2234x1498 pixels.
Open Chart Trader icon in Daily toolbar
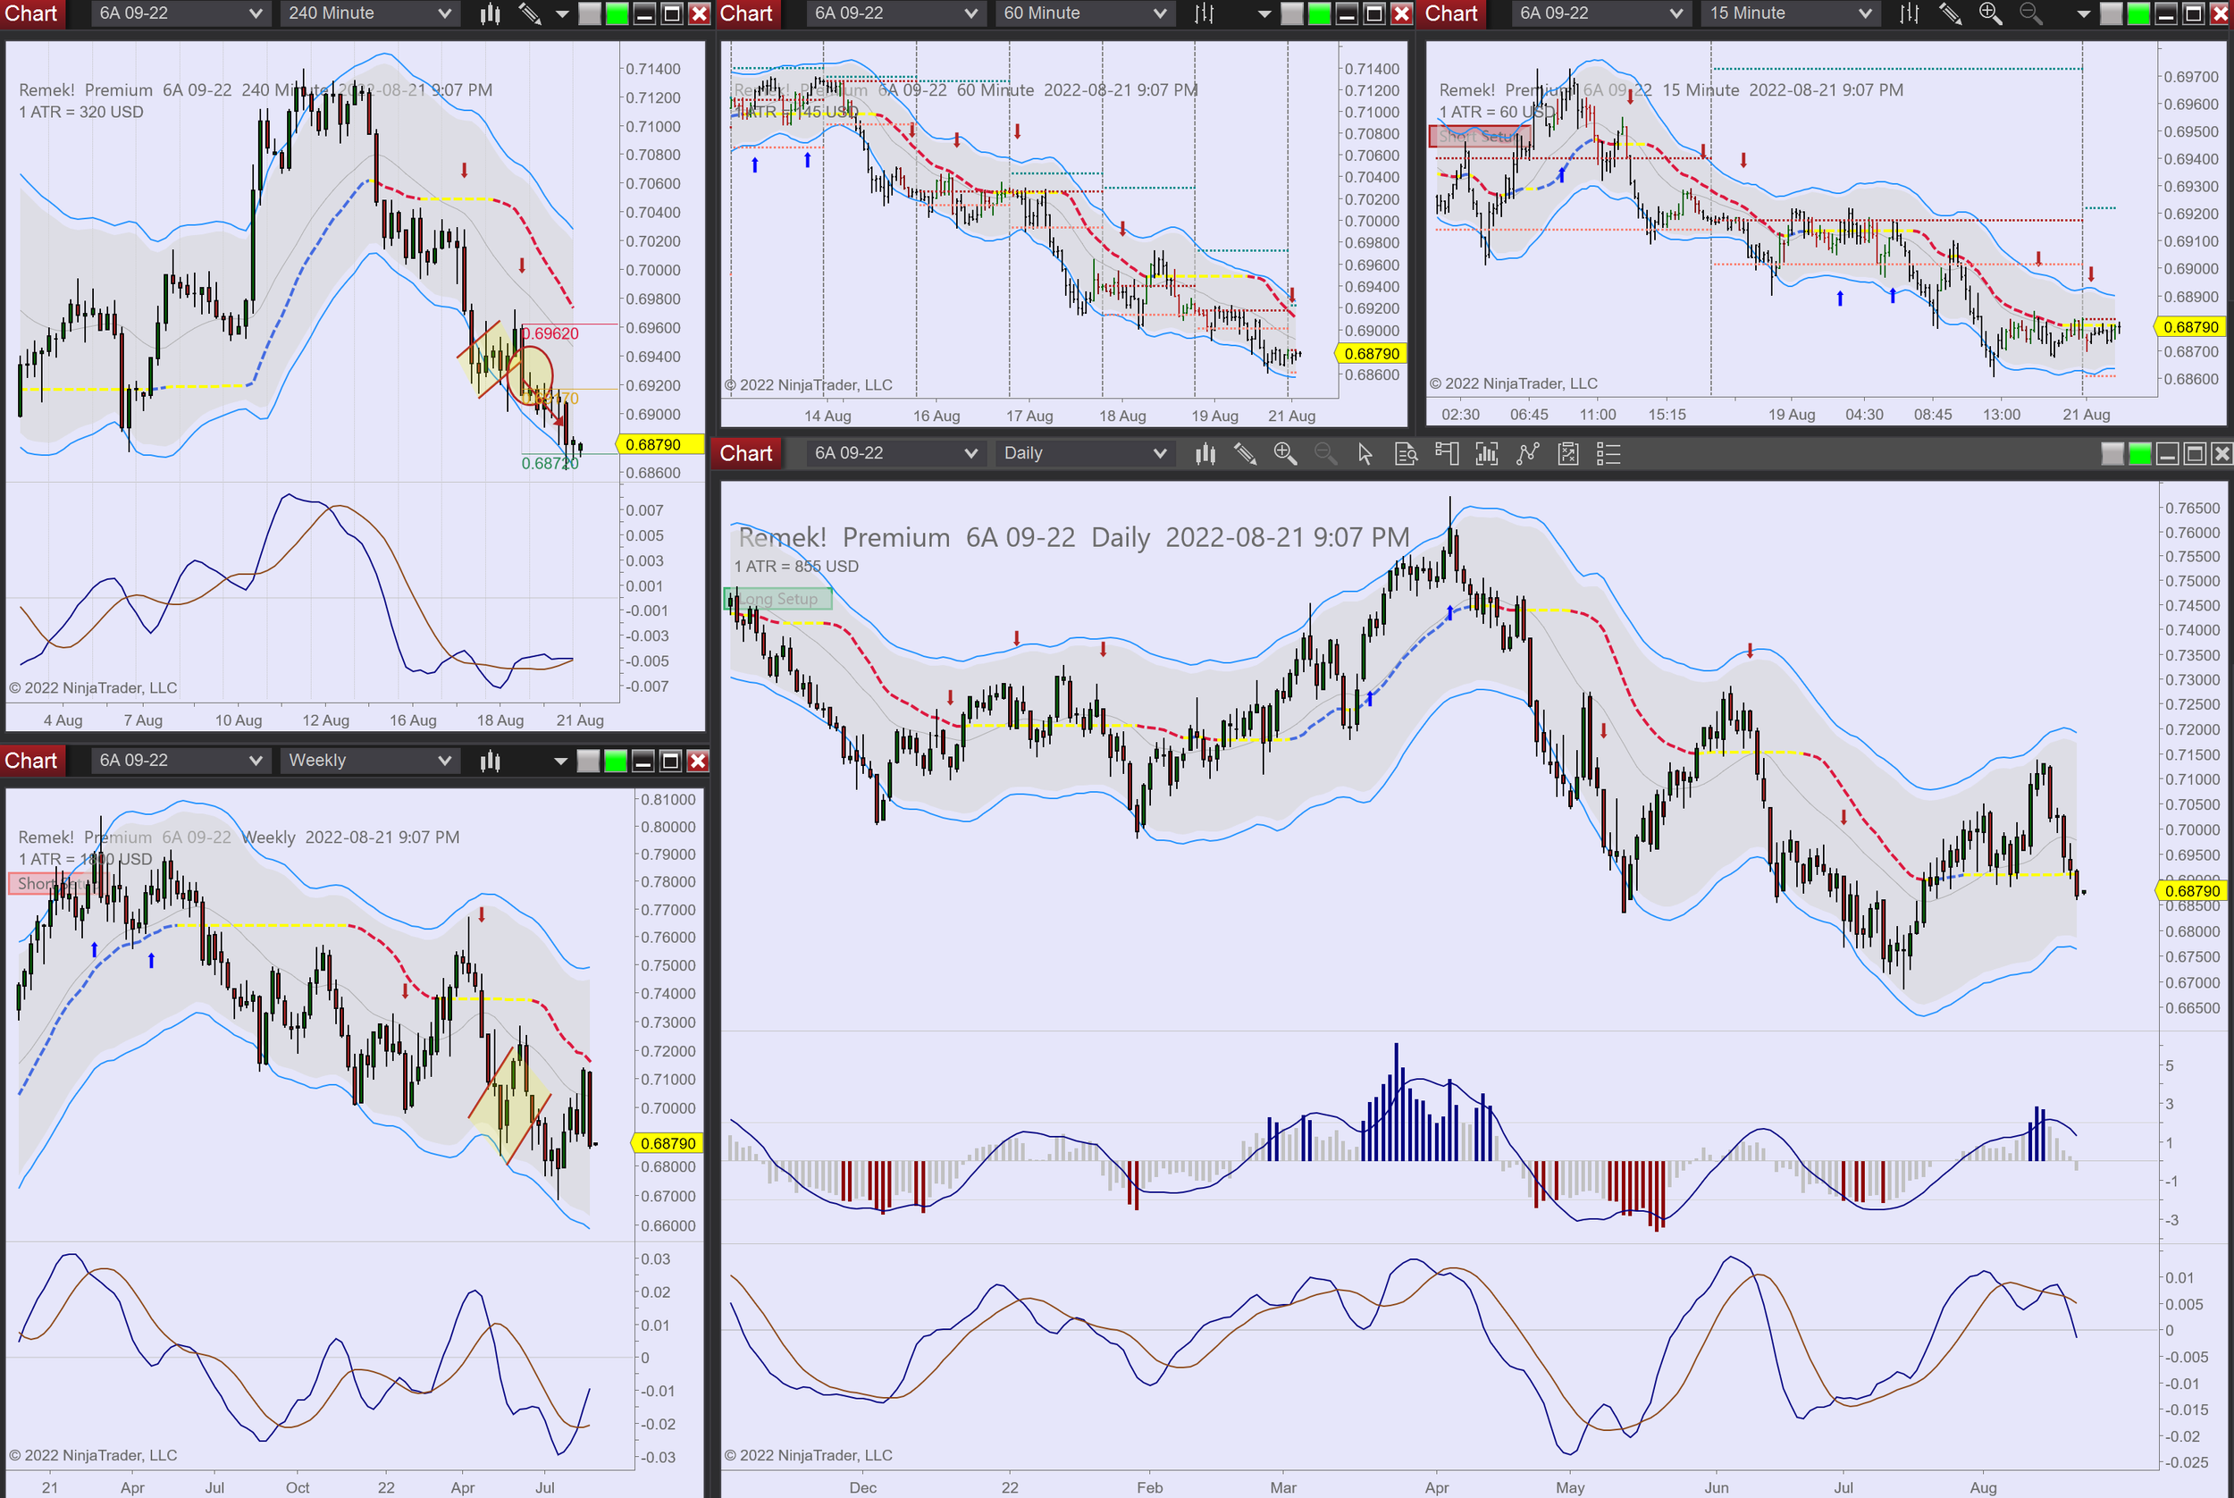point(1446,454)
